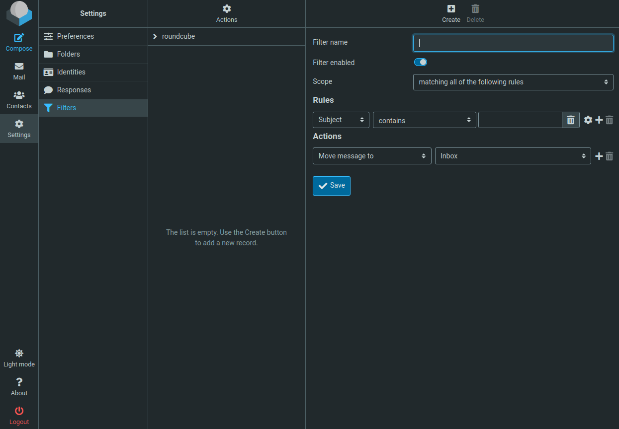Click the About link

click(19, 387)
